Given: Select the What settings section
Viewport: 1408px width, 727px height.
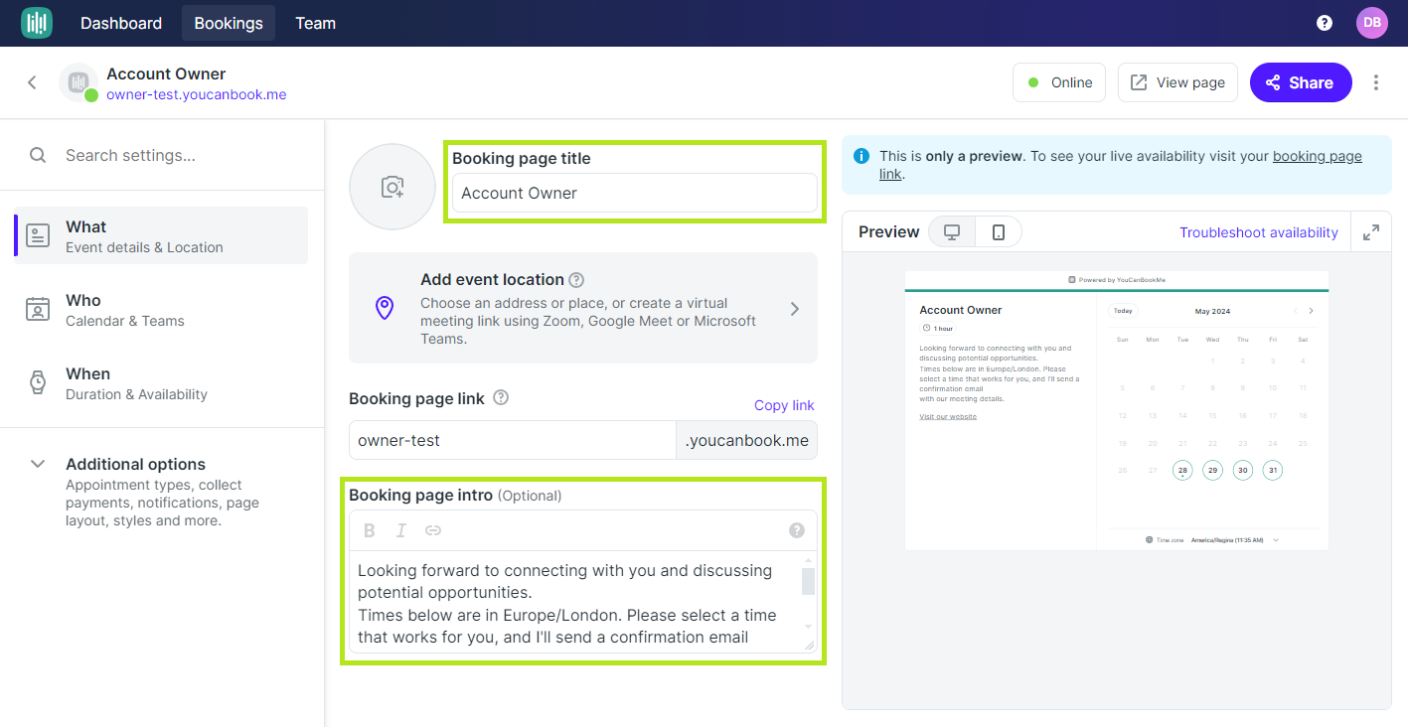Looking at the screenshot, I should (162, 235).
